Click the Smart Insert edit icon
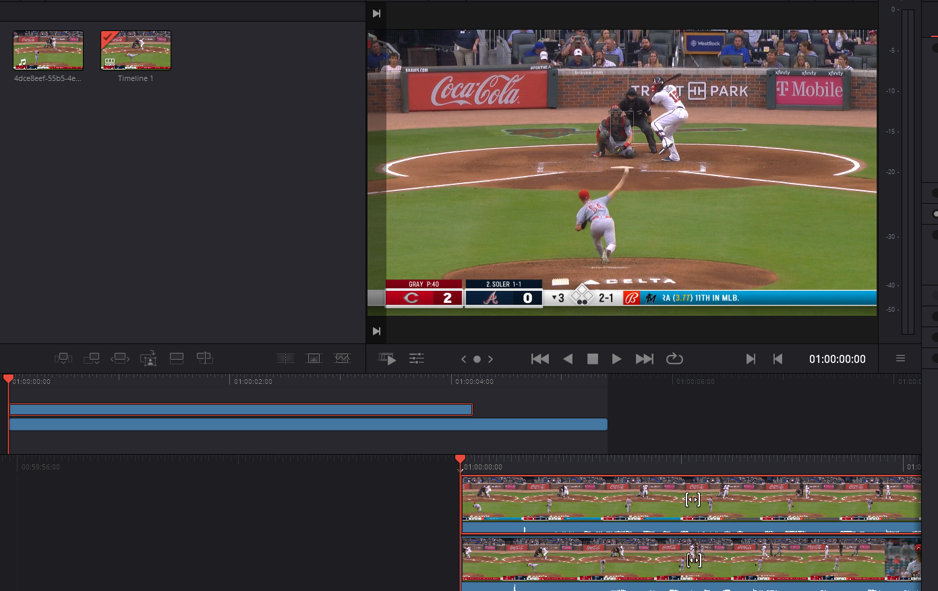This screenshot has height=591, width=938. tap(63, 358)
